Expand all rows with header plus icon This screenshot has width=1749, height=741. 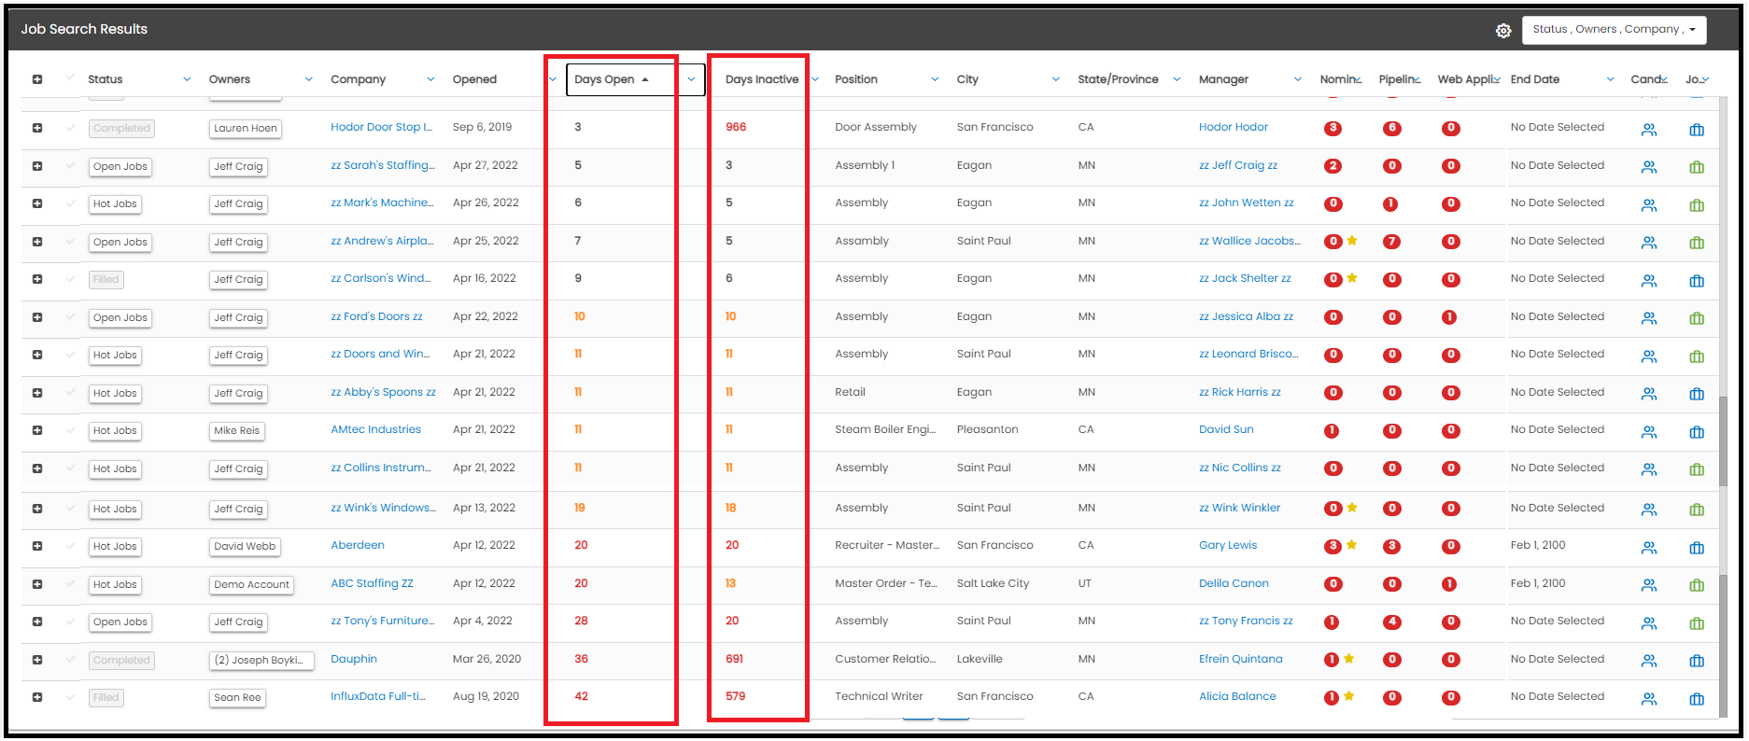[37, 79]
